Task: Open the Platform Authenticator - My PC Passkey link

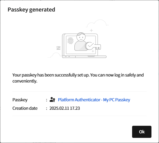Action: coord(94,100)
